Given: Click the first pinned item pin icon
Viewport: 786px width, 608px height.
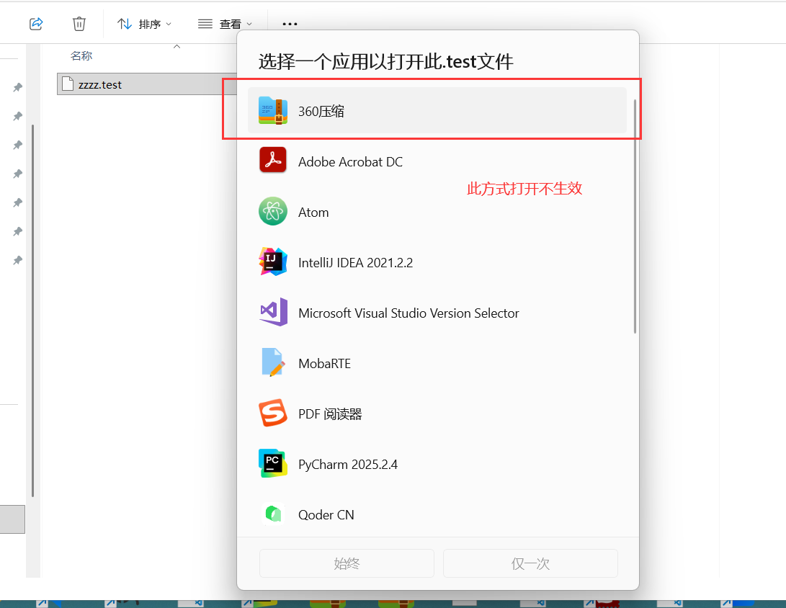Looking at the screenshot, I should [x=17, y=87].
